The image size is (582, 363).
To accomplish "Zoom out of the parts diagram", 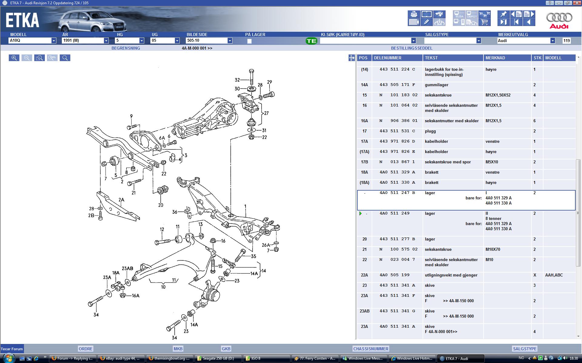I will coord(27,58).
